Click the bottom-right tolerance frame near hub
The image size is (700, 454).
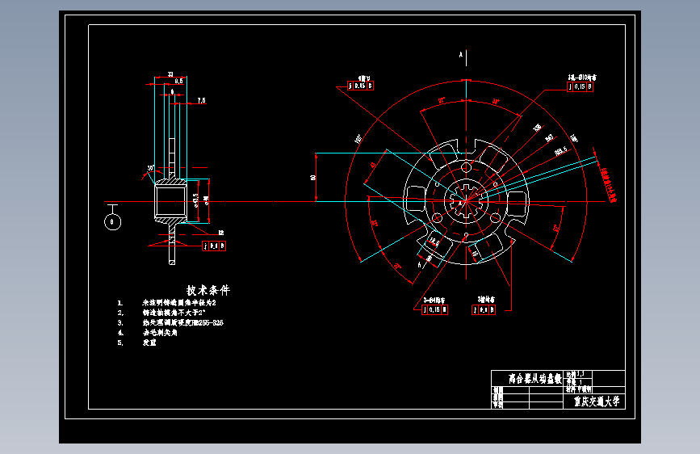484,309
